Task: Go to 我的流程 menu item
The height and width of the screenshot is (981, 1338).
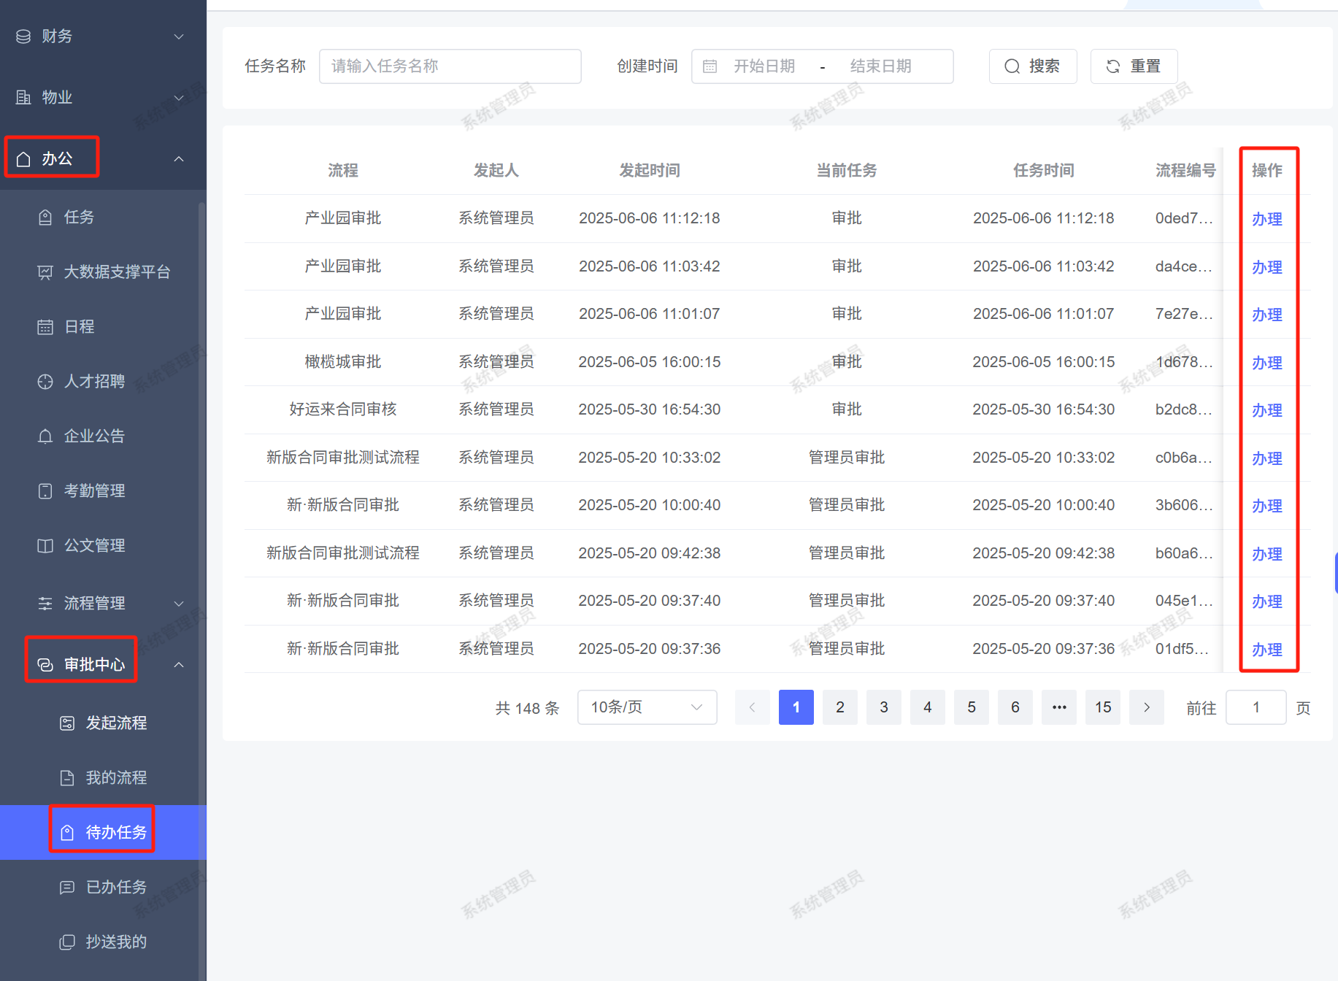Action: point(115,778)
